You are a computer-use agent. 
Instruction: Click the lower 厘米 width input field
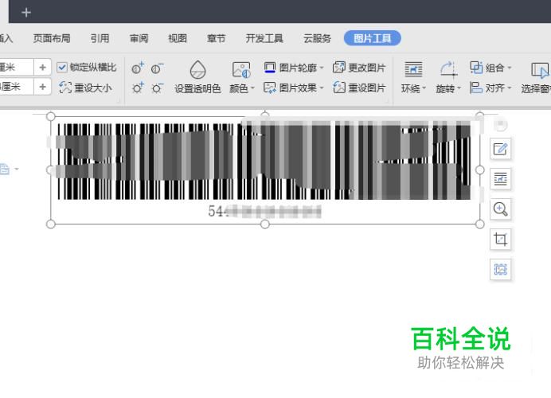[16, 87]
